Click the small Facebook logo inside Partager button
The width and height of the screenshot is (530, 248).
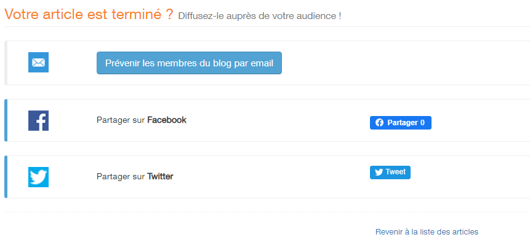click(x=379, y=123)
